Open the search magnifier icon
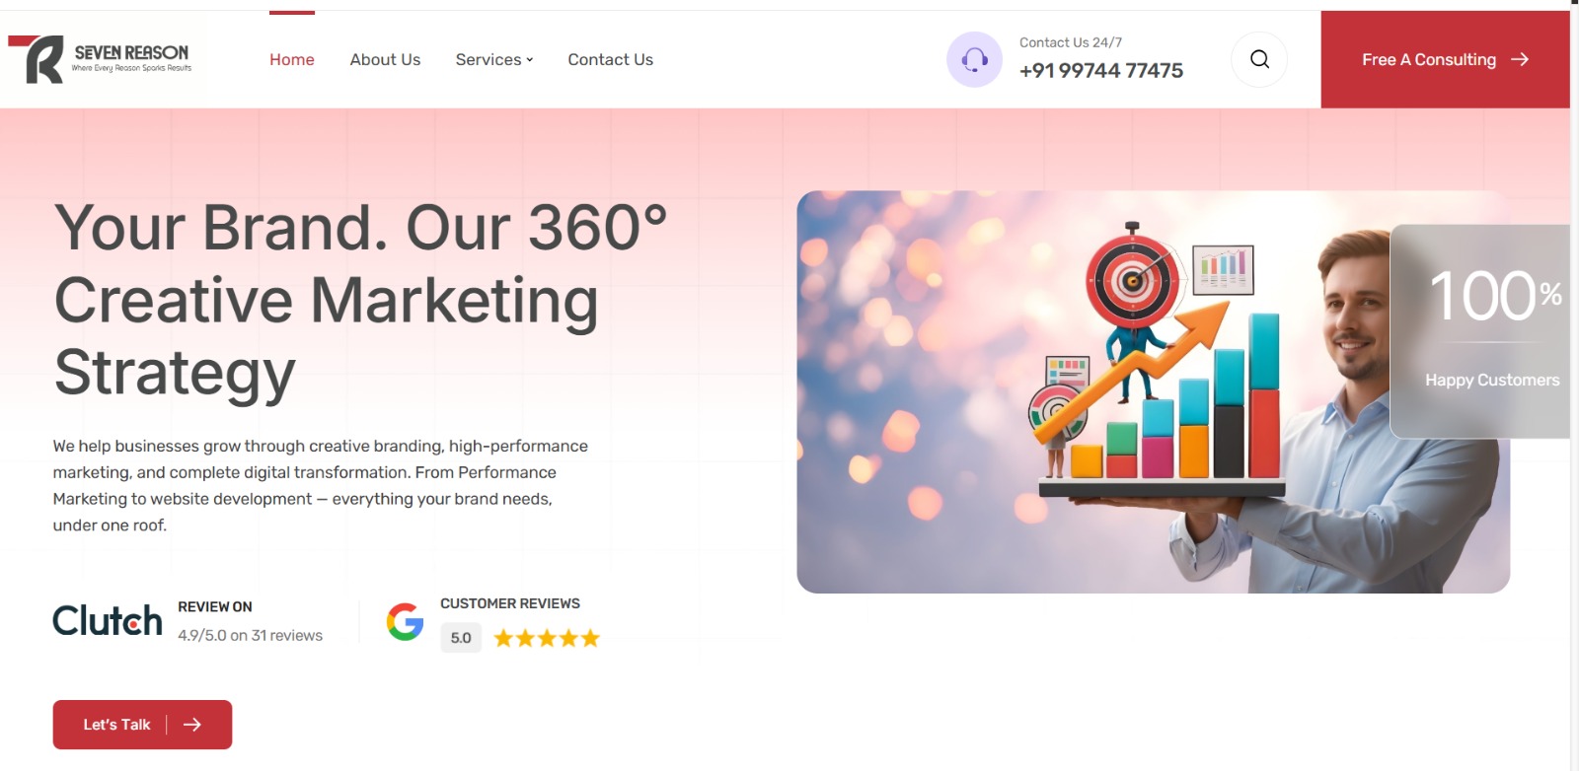 (1259, 59)
